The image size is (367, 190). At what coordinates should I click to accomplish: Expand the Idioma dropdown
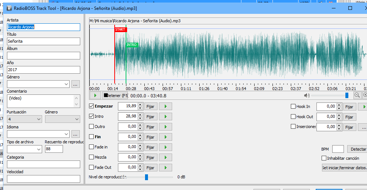point(66,134)
